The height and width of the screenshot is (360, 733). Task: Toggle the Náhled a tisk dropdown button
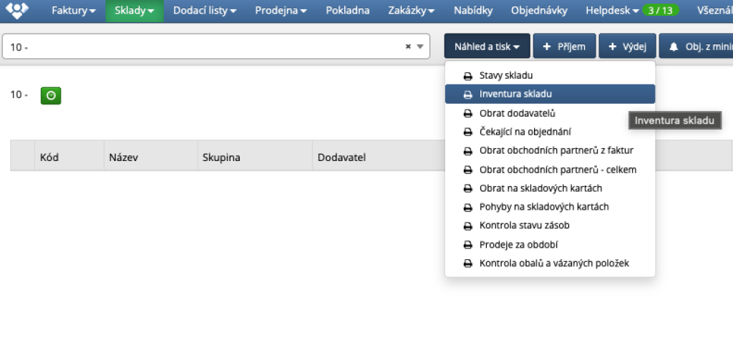pyautogui.click(x=487, y=47)
